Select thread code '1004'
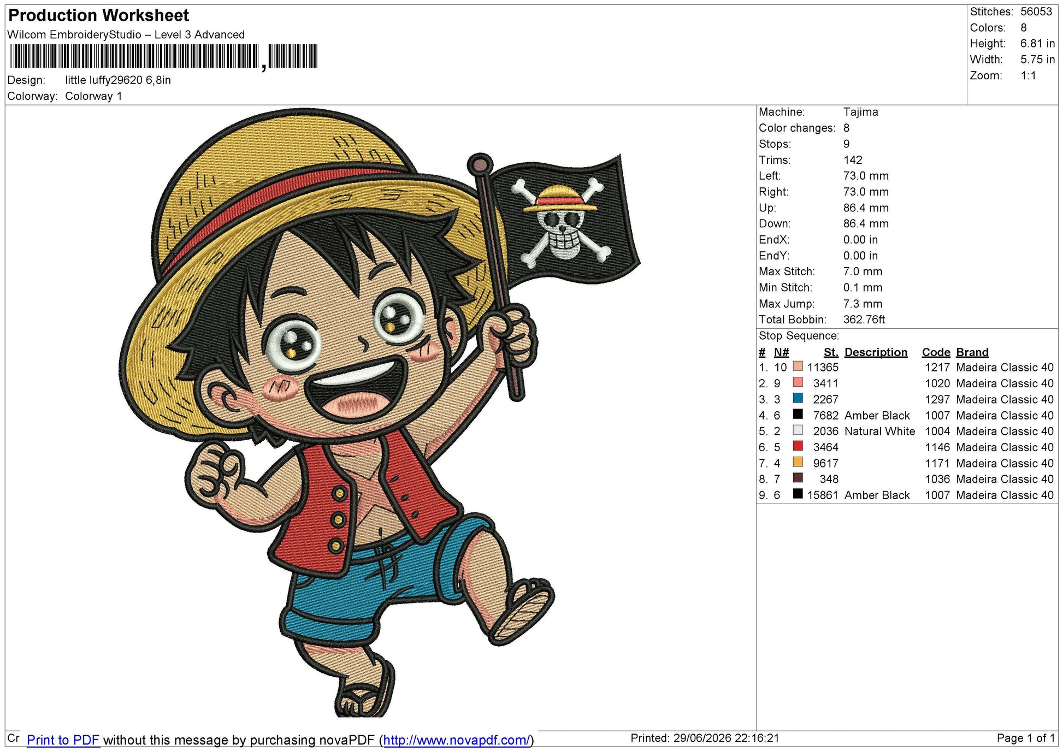The image size is (1063, 751). pyautogui.click(x=937, y=431)
